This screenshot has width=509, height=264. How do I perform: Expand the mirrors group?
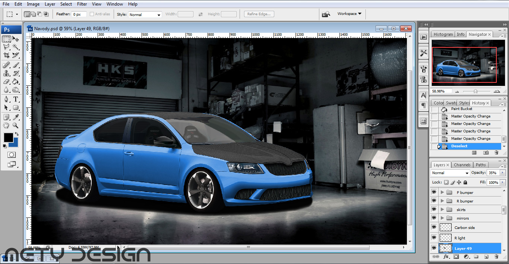pyautogui.click(x=443, y=218)
